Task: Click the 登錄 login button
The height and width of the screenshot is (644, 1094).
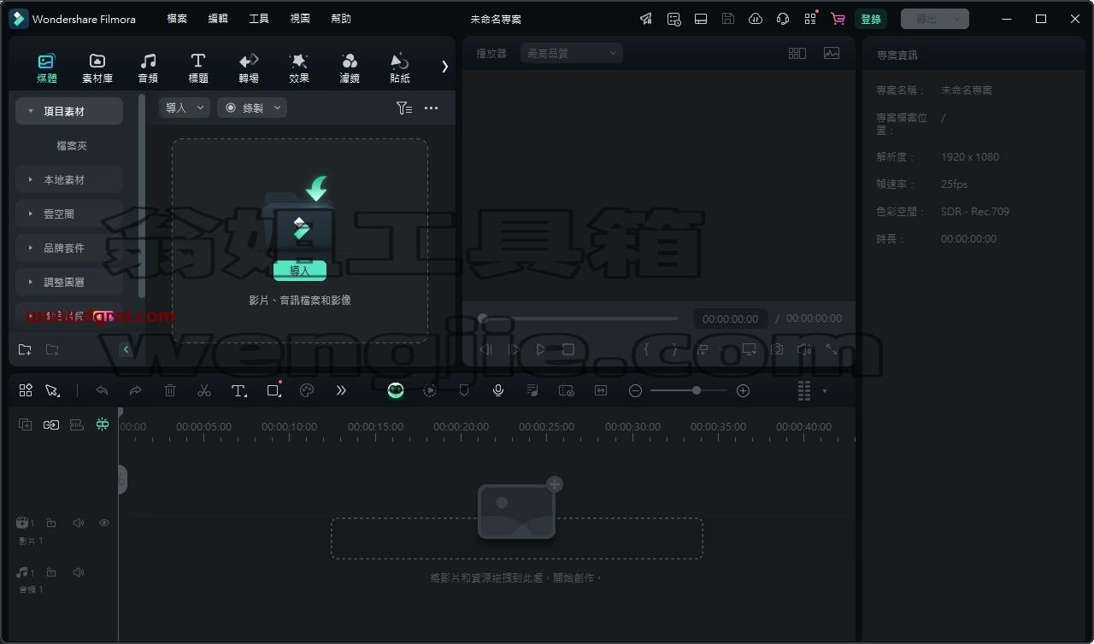Action: [870, 19]
